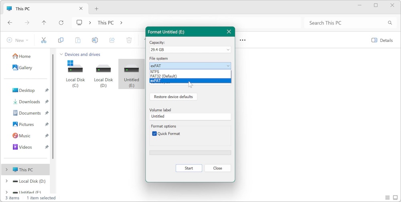Image resolution: width=401 pixels, height=202 pixels.
Task: Click into the Volume label field
Action: pos(190,116)
